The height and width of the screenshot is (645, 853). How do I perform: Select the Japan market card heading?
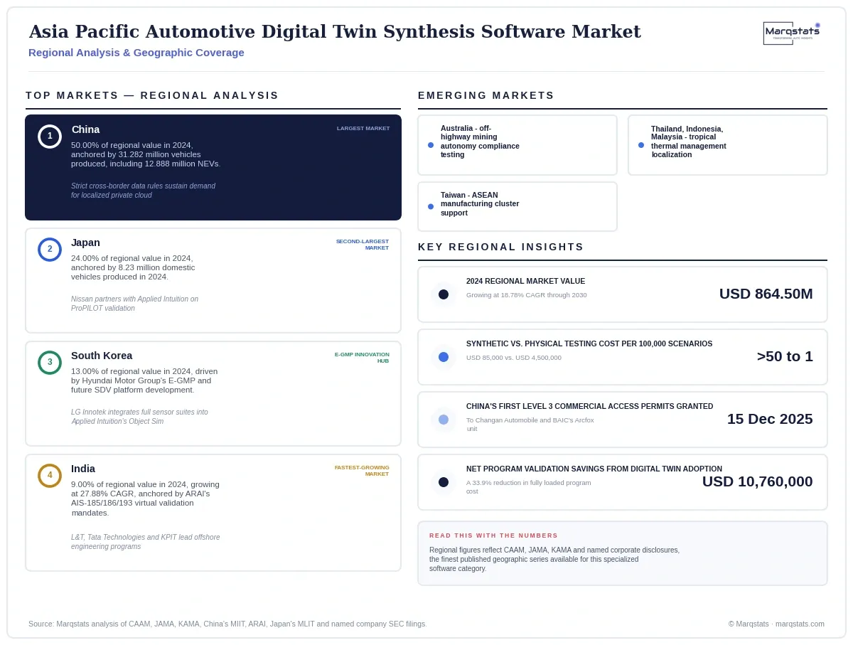[x=85, y=242]
